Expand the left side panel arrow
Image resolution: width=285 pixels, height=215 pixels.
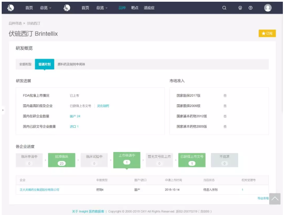(3, 110)
